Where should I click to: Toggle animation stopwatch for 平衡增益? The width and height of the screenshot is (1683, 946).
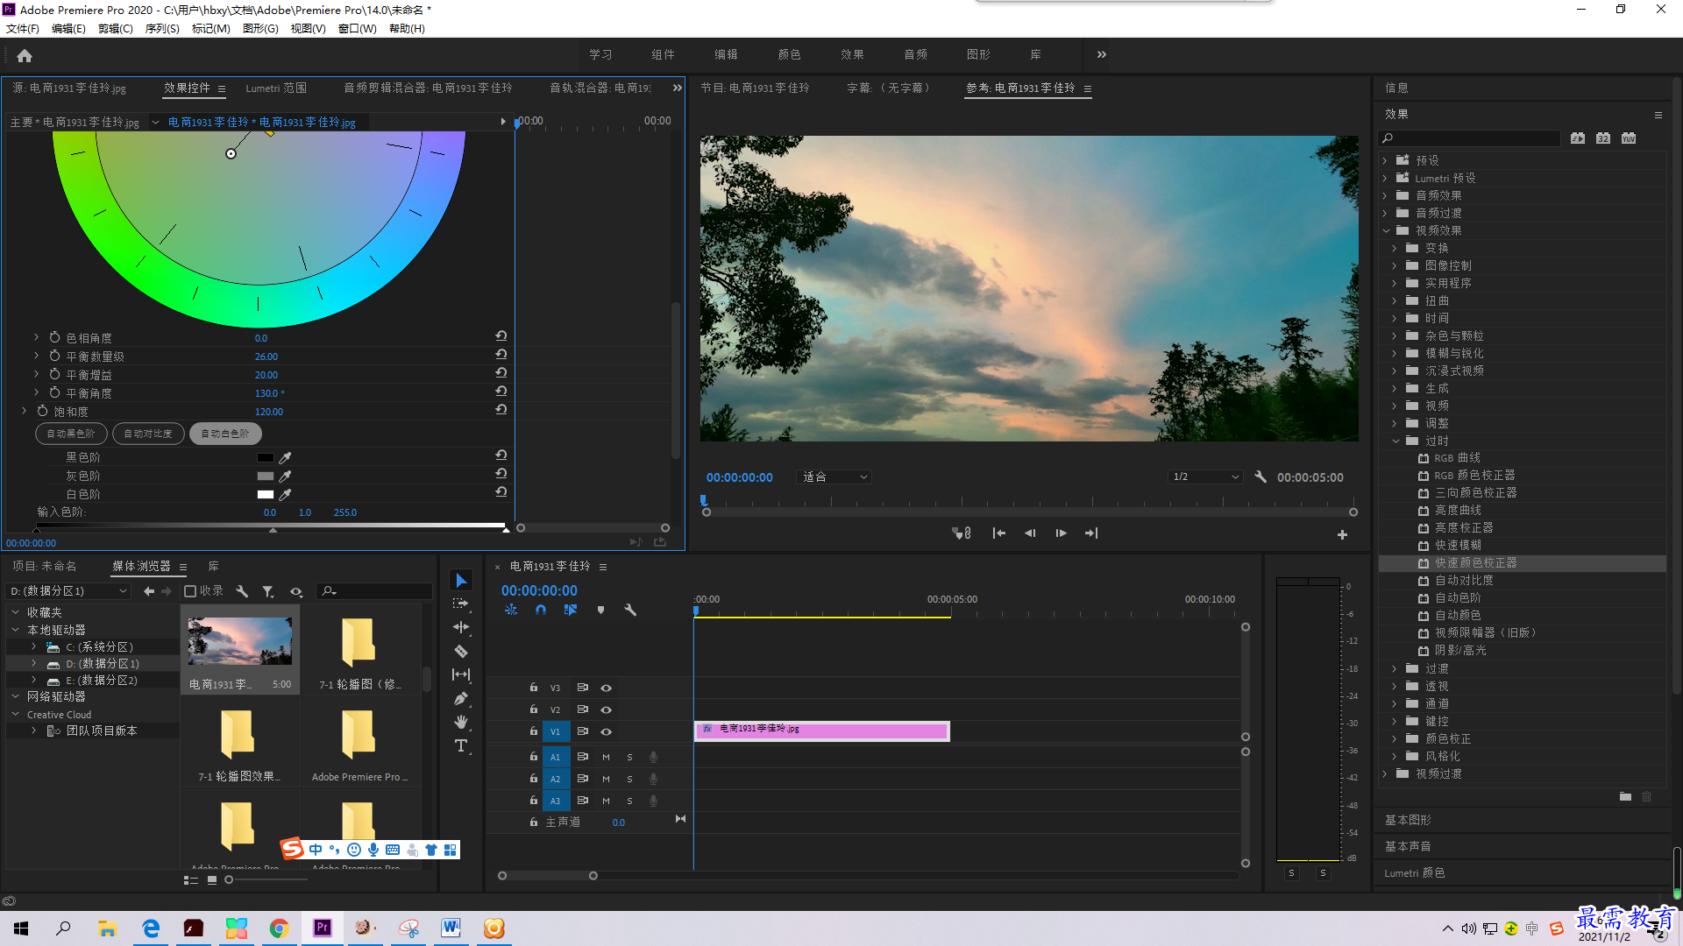[54, 374]
